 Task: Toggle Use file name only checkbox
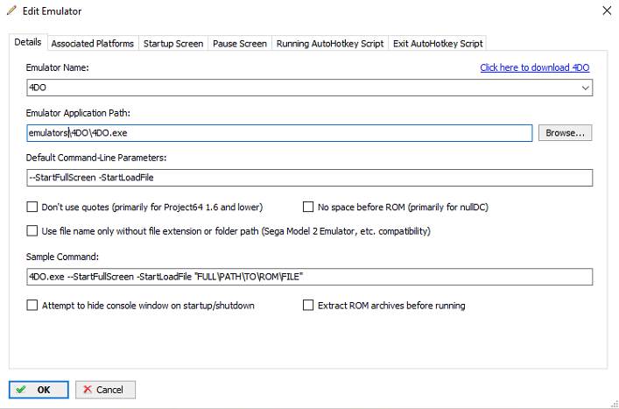(32, 231)
